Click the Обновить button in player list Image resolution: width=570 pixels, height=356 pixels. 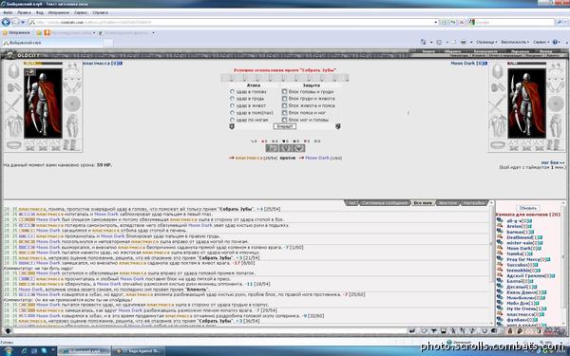click(x=528, y=208)
